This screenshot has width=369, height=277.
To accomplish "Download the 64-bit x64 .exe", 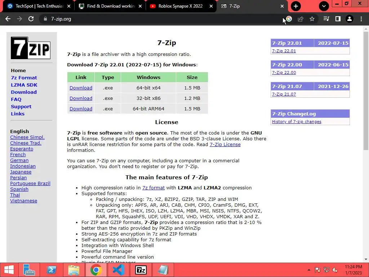I will (81, 88).
